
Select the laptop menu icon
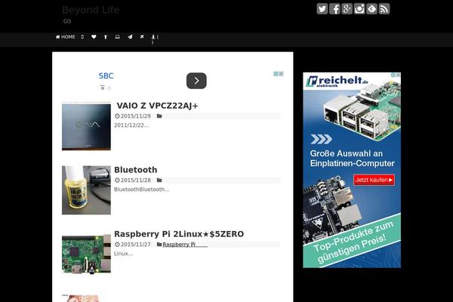[117, 37]
